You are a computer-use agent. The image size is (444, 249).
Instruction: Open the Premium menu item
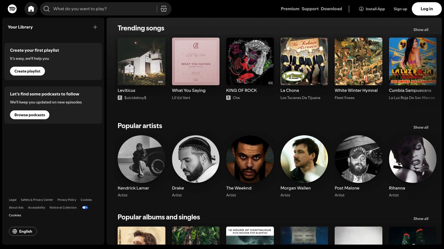[x=290, y=9]
